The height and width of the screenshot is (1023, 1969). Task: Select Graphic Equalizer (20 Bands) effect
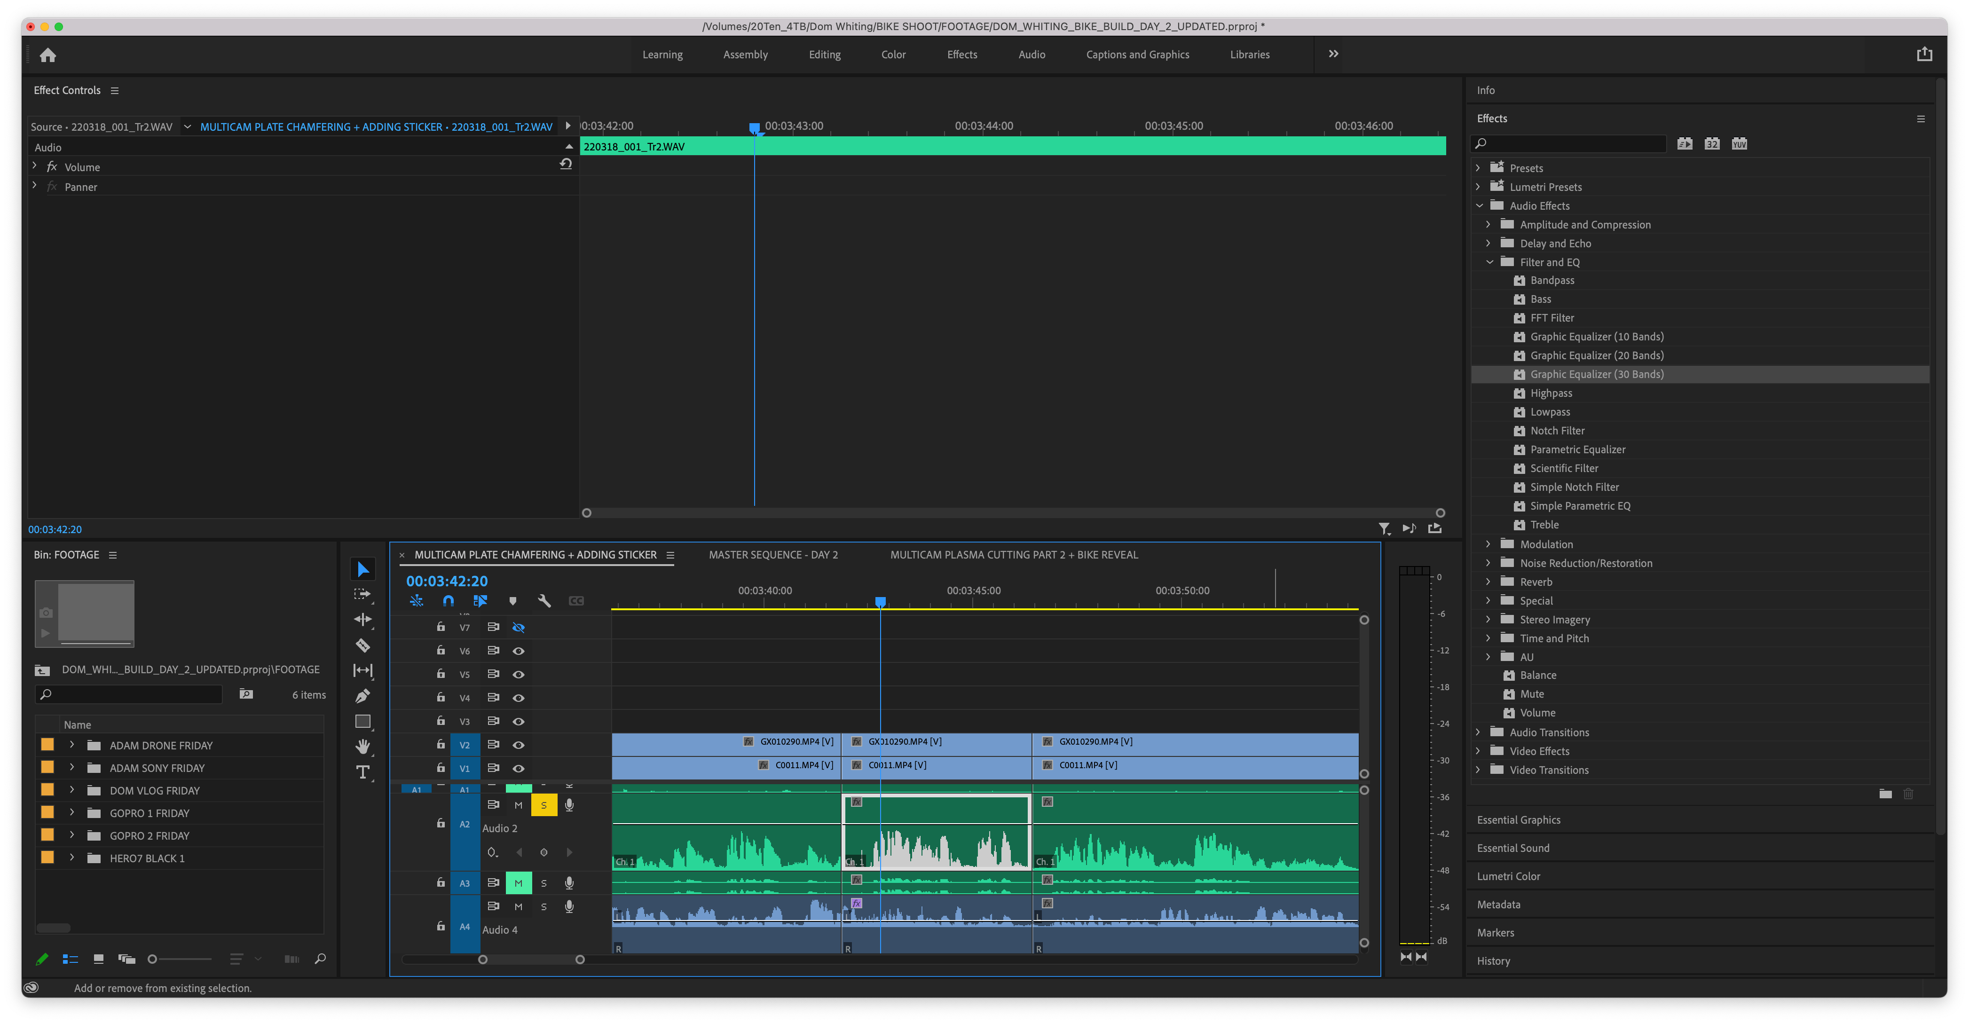pos(1598,355)
